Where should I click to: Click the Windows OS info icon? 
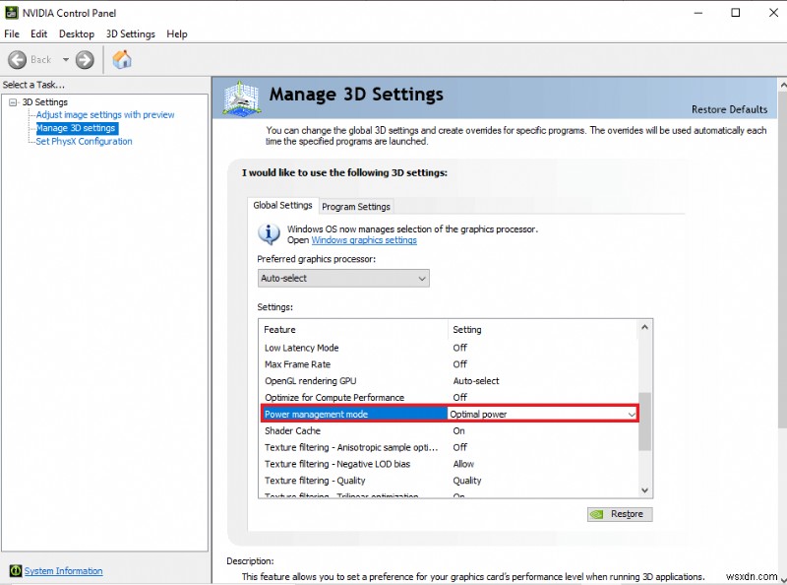269,233
